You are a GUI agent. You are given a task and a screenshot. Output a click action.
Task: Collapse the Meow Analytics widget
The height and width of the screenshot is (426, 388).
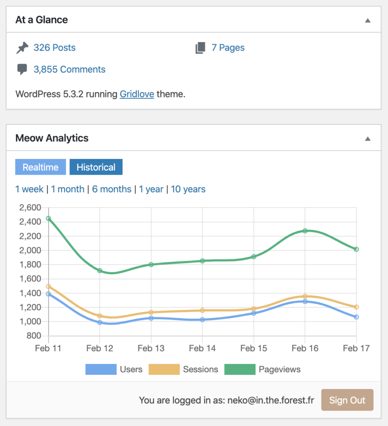point(367,139)
